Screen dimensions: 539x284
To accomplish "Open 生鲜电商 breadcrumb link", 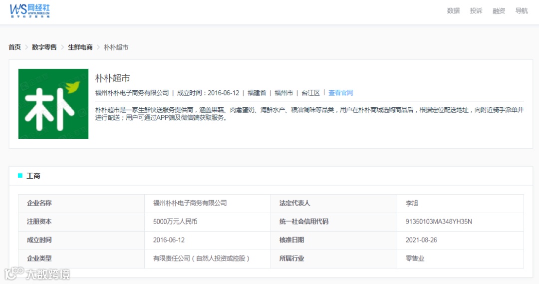I will click(80, 47).
